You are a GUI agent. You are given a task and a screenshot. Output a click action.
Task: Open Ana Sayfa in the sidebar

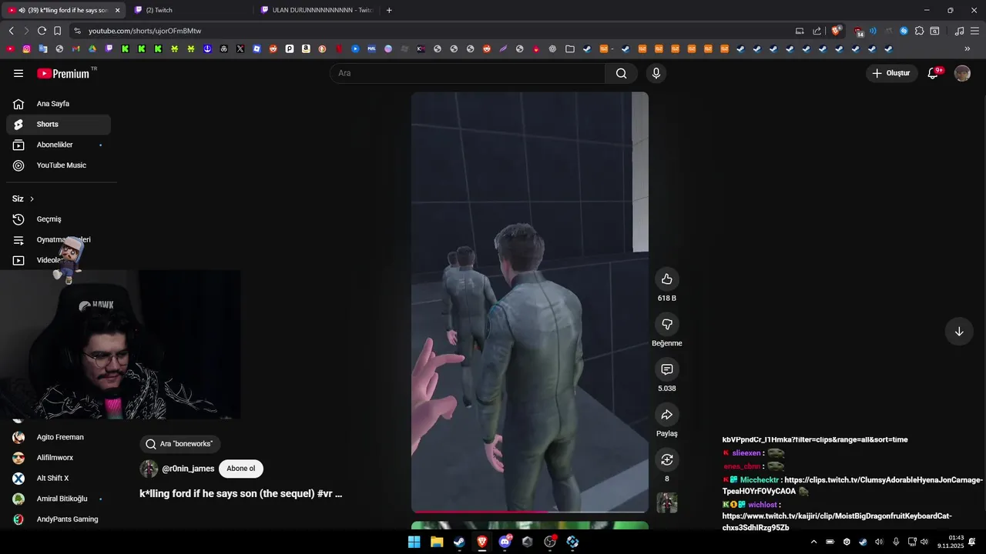coord(59,104)
